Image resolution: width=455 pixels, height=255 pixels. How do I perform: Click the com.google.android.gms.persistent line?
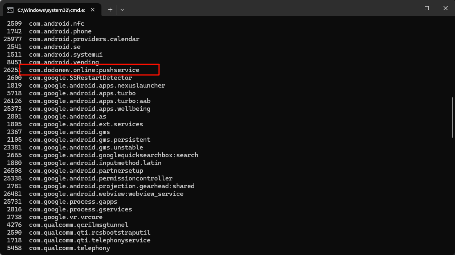90,140
